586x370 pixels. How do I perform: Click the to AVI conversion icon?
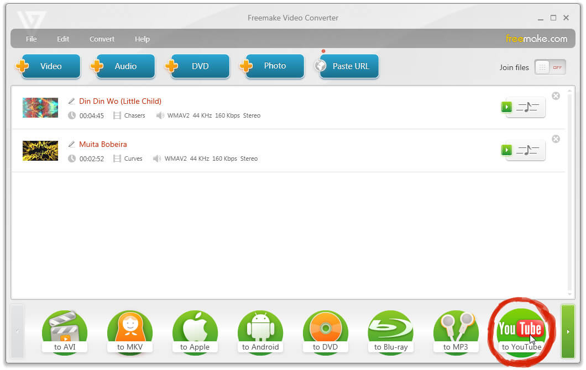(x=65, y=332)
